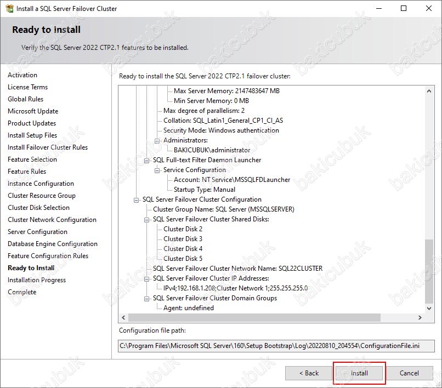Collapse the Service Configuration node
This screenshot has height=388, width=442.
pyautogui.click(x=157, y=170)
